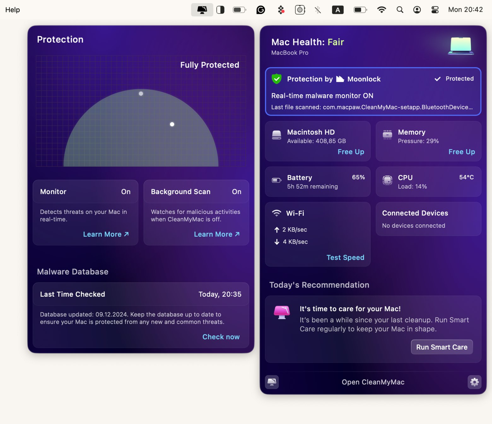This screenshot has width=492, height=424.
Task: Click the '54°C' CPU temperature
Action: (466, 177)
